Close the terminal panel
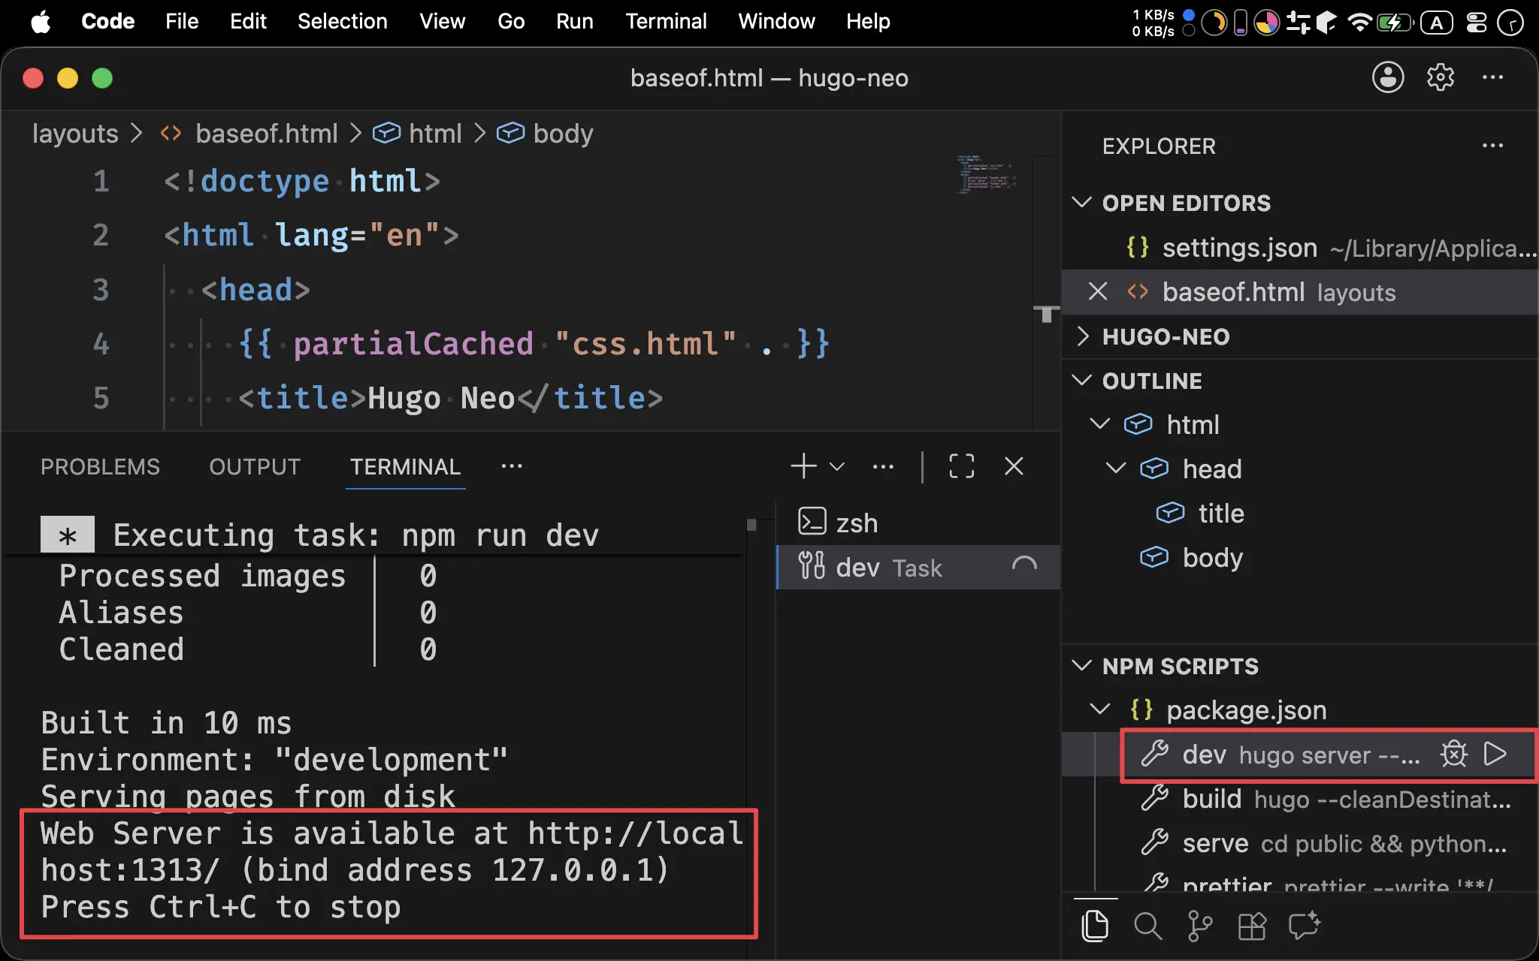The width and height of the screenshot is (1539, 961). 1014,466
